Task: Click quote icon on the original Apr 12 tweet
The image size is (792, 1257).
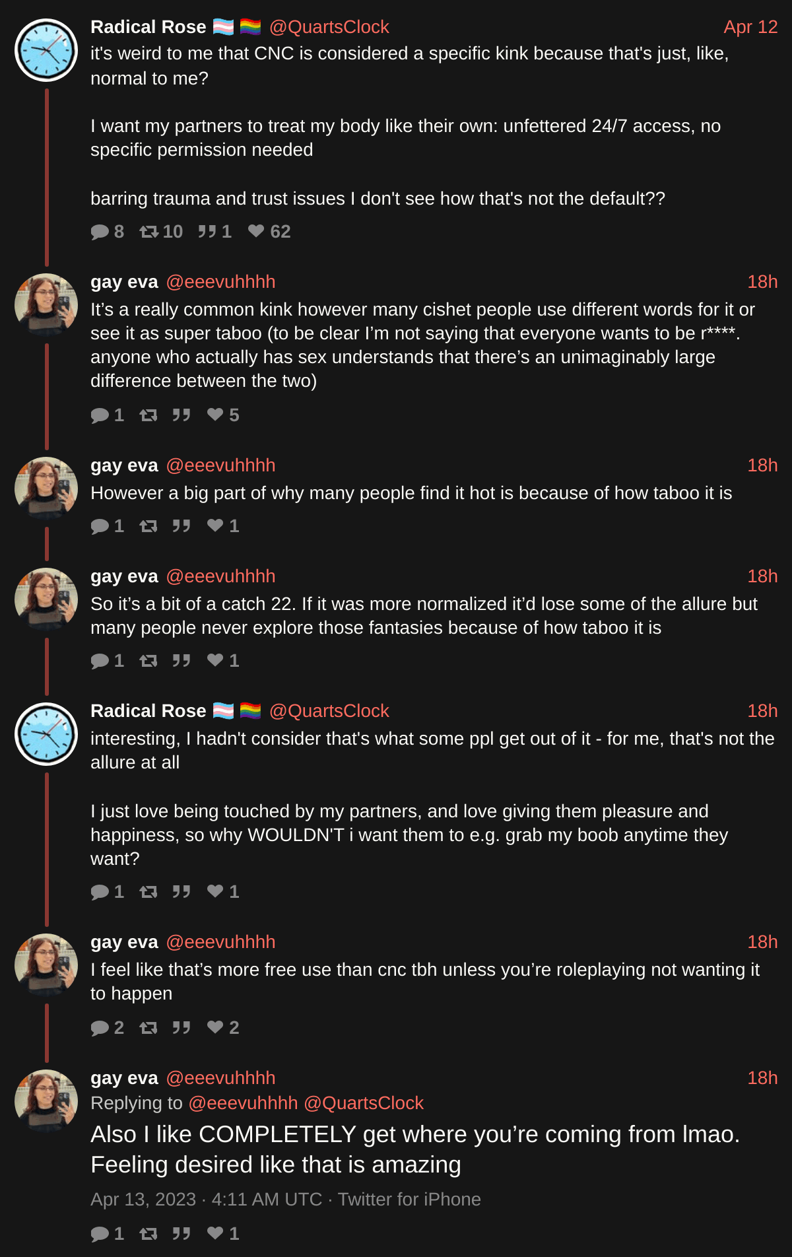Action: tap(207, 232)
